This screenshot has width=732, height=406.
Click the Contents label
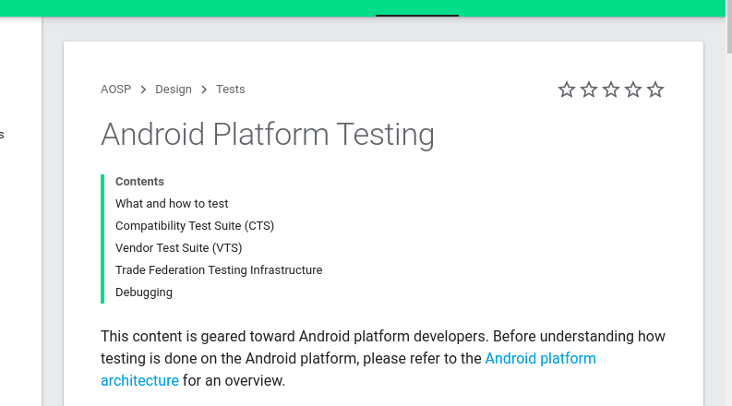[139, 182]
